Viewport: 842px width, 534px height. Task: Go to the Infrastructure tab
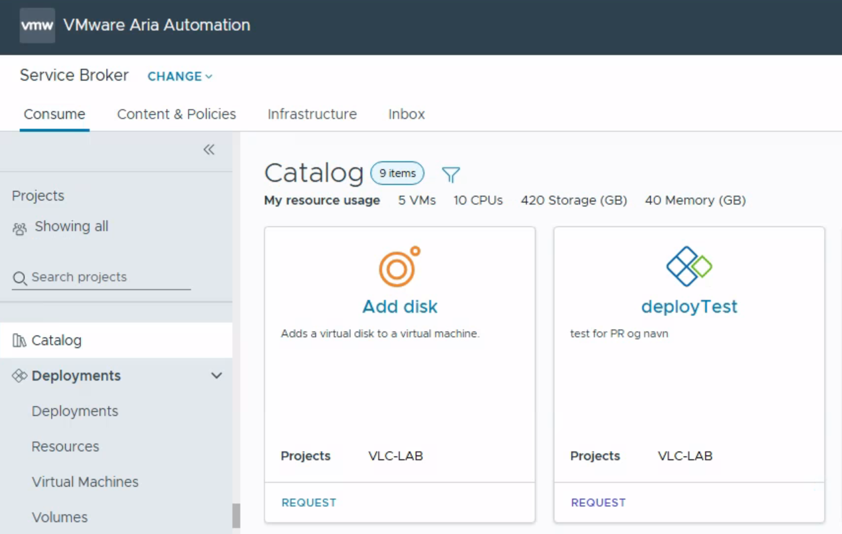(312, 114)
